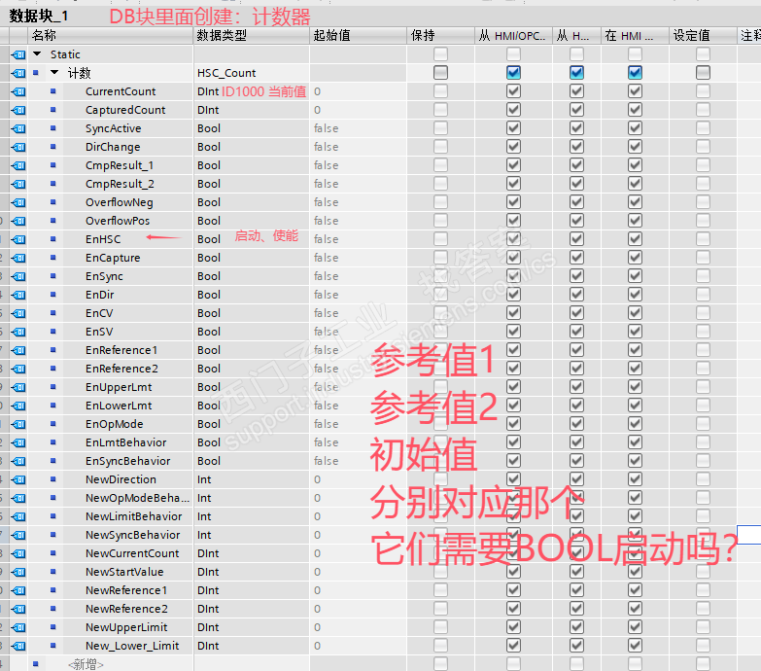Select the 名称 column header
761x671 pixels.
[x=111, y=35]
